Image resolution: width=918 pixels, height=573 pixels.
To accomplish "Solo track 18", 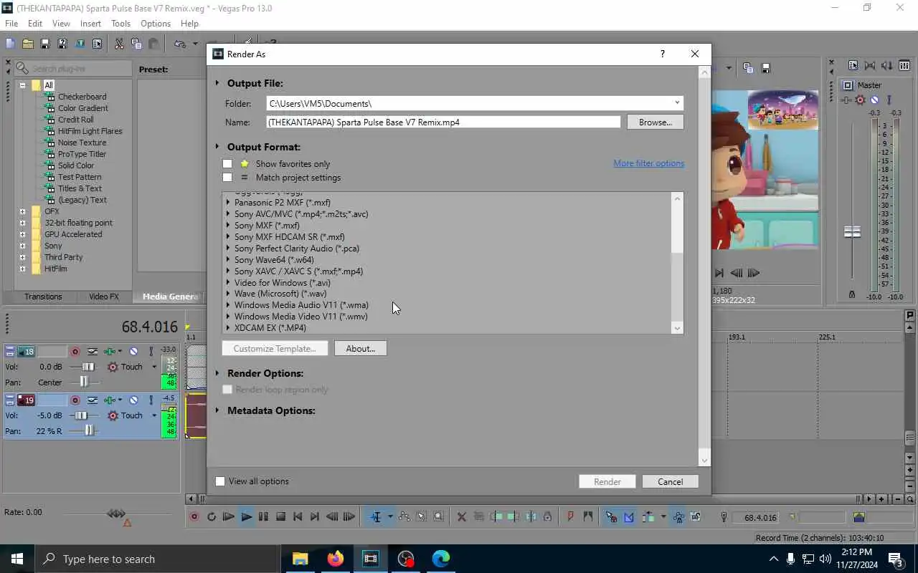I will pyautogui.click(x=151, y=352).
